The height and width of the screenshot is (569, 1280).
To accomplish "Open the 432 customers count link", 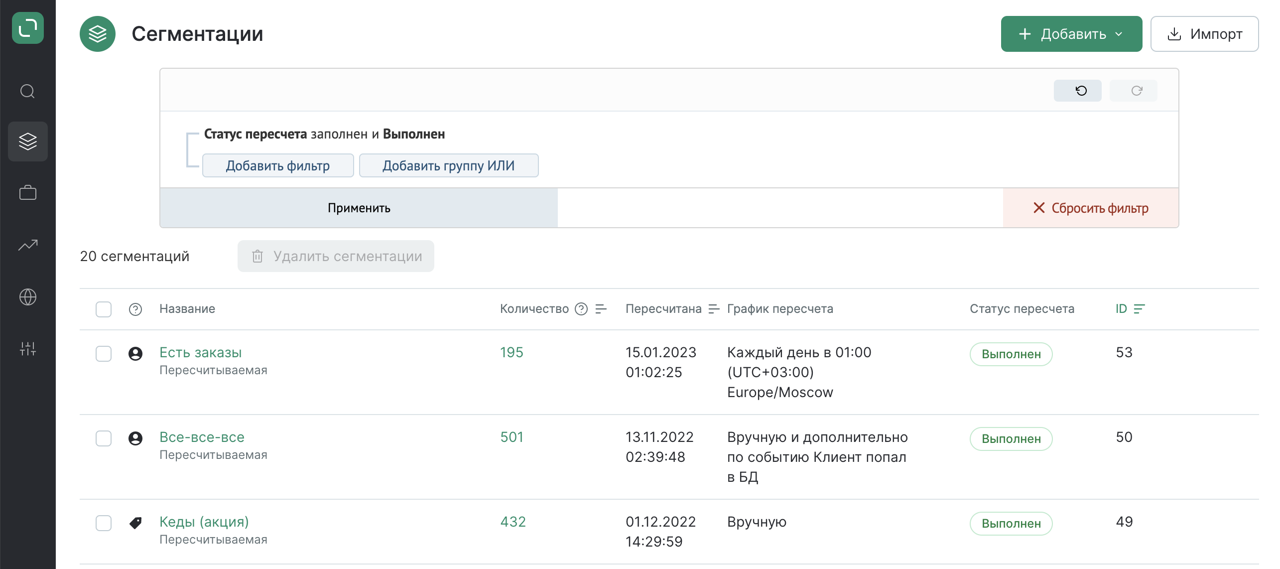I will point(513,522).
